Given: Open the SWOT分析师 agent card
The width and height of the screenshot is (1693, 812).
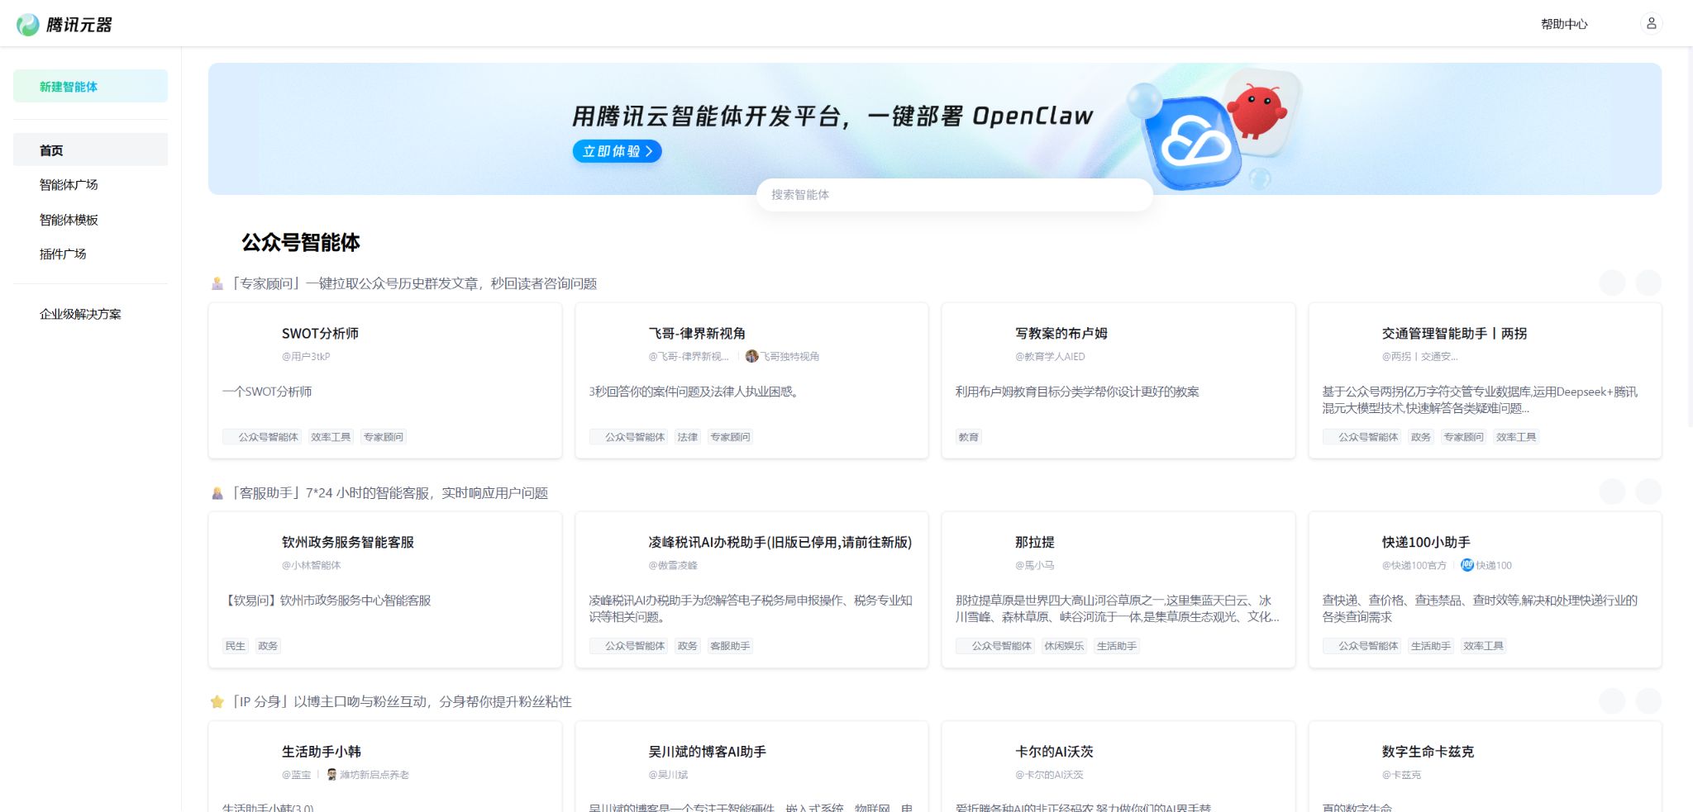Looking at the screenshot, I should (385, 380).
